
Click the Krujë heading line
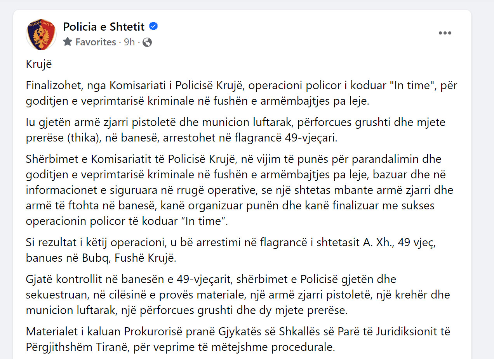[x=39, y=64]
